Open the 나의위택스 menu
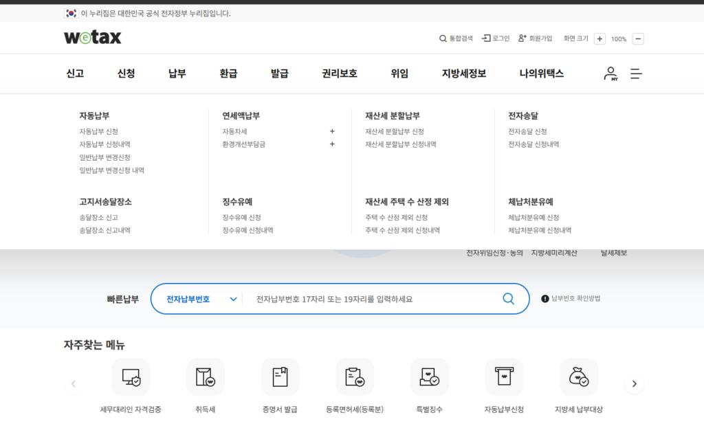The image size is (704, 426). point(542,74)
